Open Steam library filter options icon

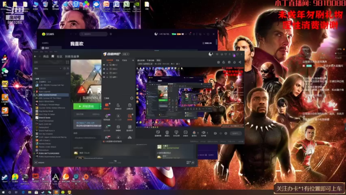pyautogui.click(x=67, y=73)
